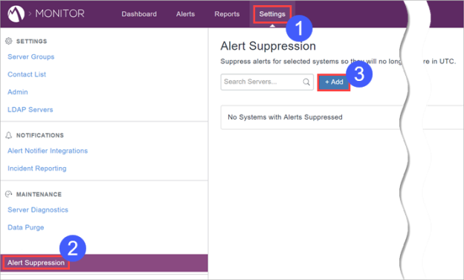Click the Settings gear icon in sidebar
464x280 pixels.
(x=9, y=41)
